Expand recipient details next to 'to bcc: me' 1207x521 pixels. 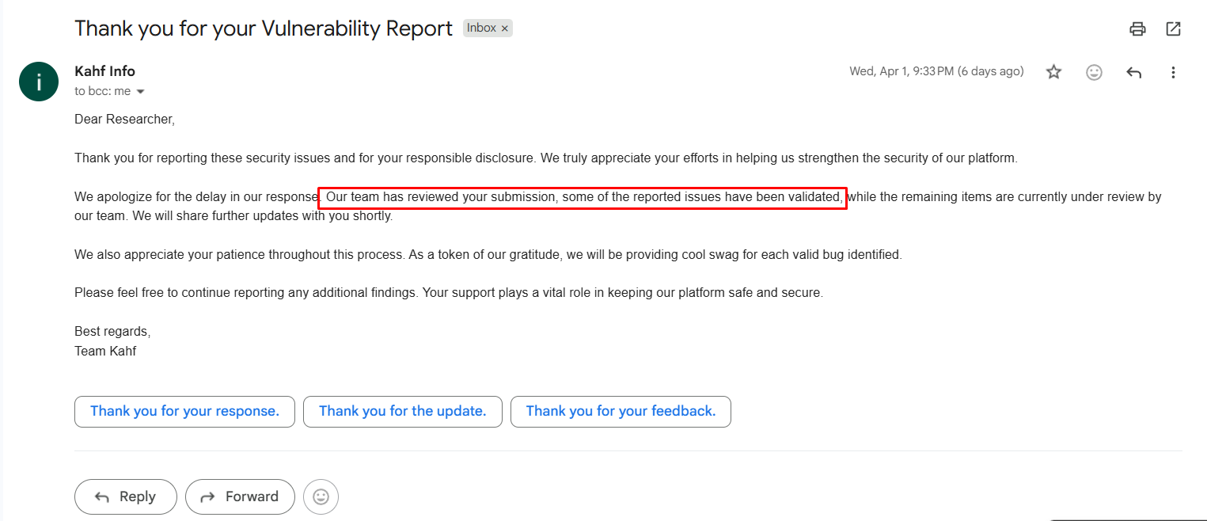click(141, 92)
